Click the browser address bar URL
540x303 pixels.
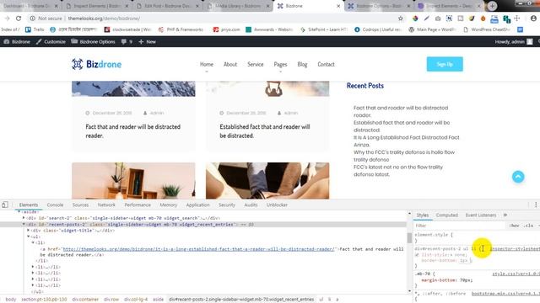click(104, 19)
